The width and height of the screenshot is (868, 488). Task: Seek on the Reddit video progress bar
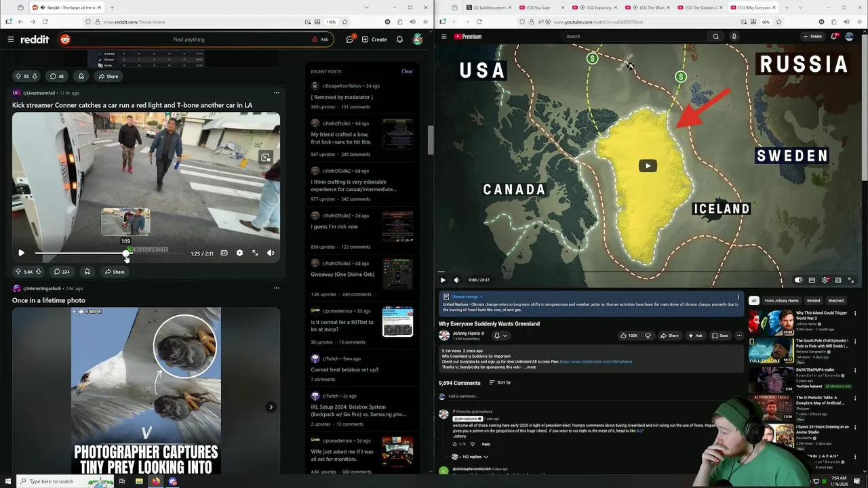[x=110, y=253]
